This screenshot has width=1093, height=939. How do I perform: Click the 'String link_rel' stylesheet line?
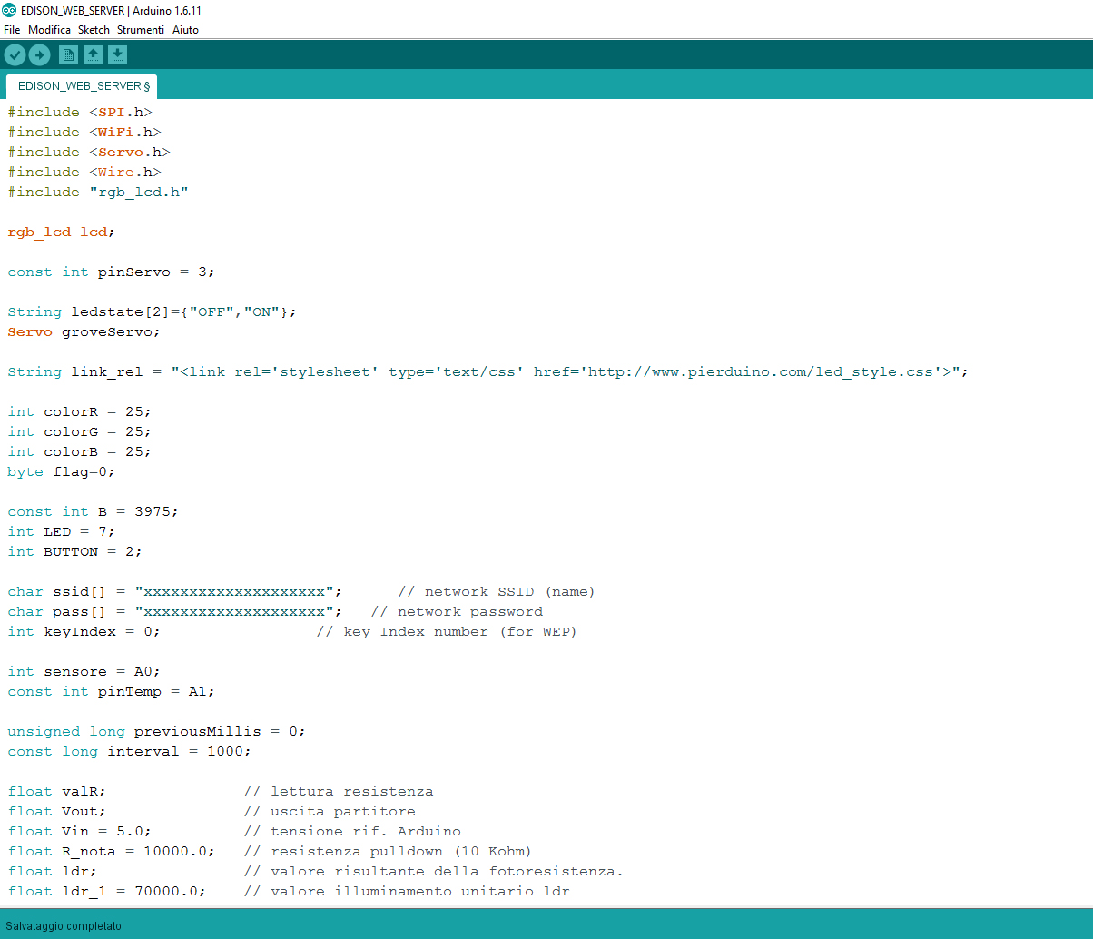coord(488,371)
